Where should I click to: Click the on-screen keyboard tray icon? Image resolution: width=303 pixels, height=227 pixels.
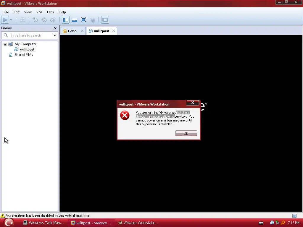[x=261, y=223]
